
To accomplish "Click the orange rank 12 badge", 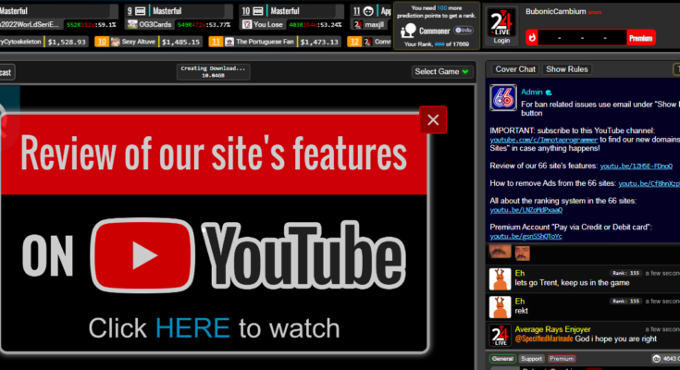I will tap(354, 42).
